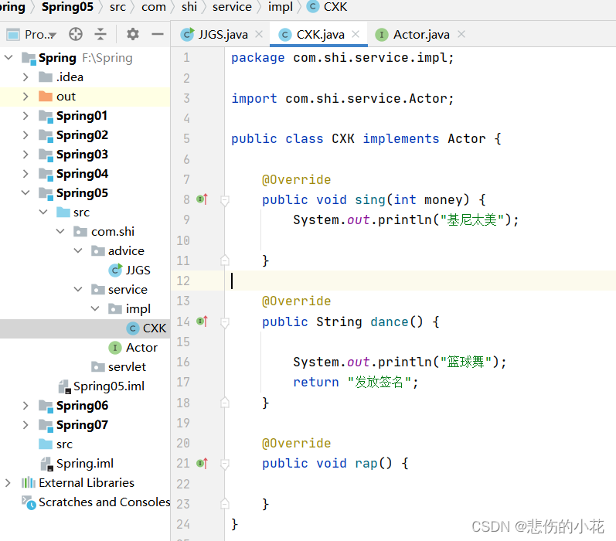The height and width of the screenshot is (541, 616).
Task: Select the Actor interface in project tree
Action: coord(133,347)
